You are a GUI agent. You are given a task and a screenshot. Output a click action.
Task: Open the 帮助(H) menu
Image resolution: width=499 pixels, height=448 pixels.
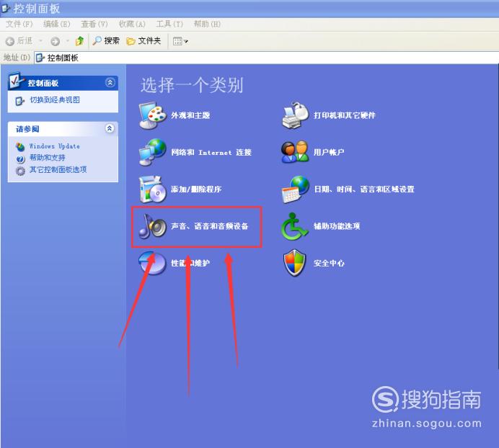click(207, 24)
